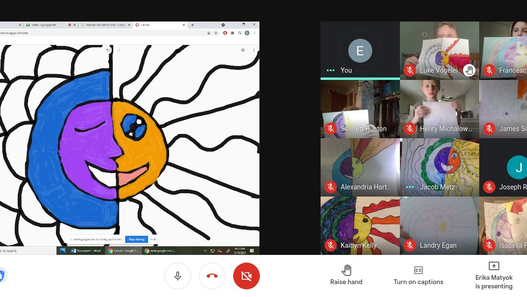The height and width of the screenshot is (297, 527).
Task: Open a new tab in shared Chrome
Action: click(192, 25)
